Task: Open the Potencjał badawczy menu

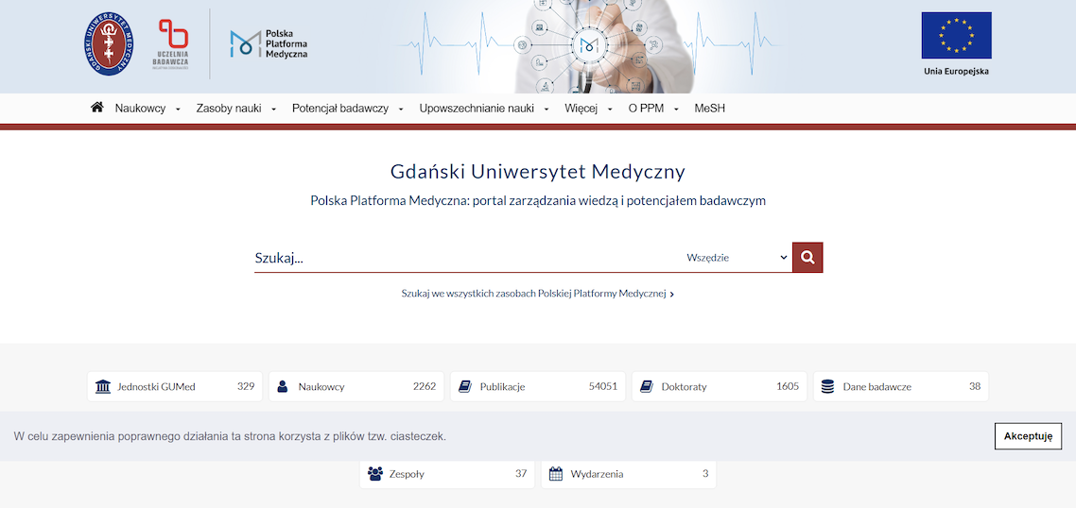Action: 340,109
